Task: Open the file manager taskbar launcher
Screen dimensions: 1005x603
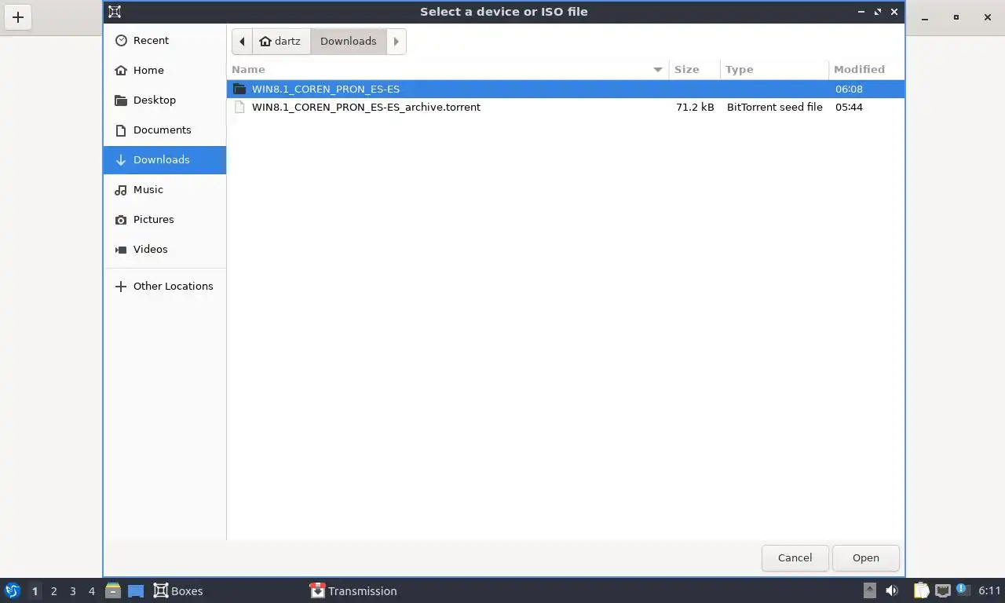Action: 113,590
